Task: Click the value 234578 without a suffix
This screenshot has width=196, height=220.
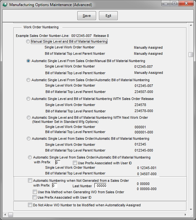Action: pos(140,105)
